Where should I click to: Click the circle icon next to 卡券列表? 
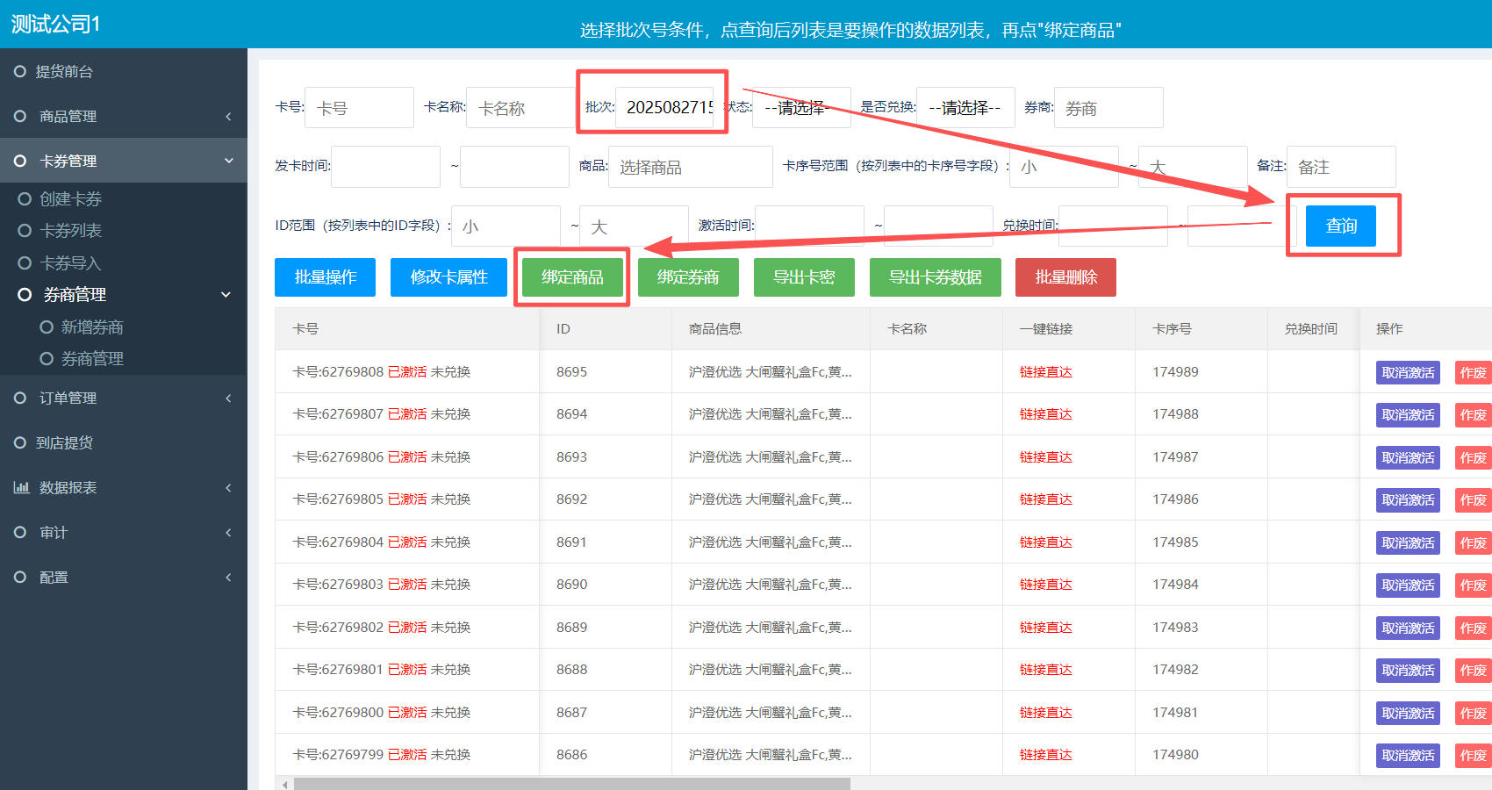(25, 231)
